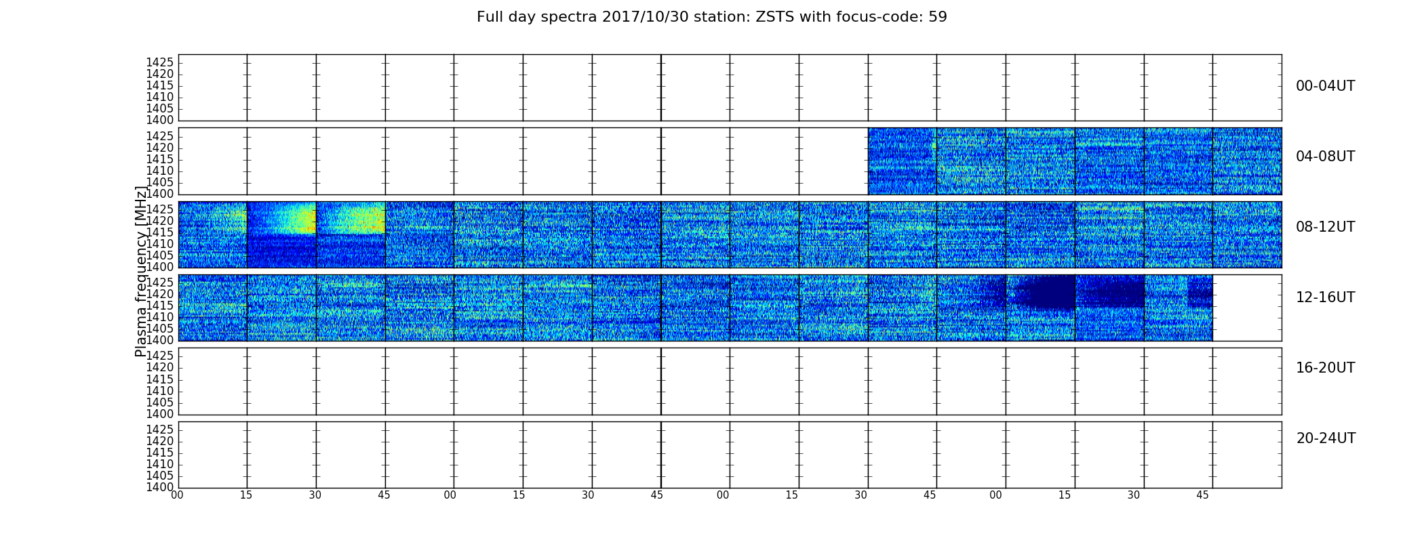Click the 1405 tick label of 16-20UT panel
The image size is (1424, 542).
click(x=160, y=402)
